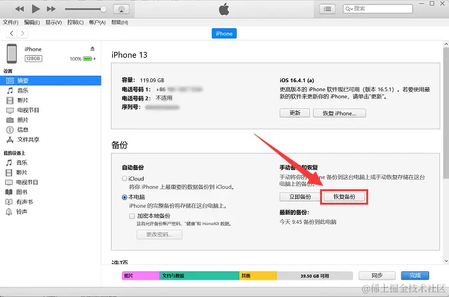Image resolution: width=449 pixels, height=297 pixels.
Task: Go back with the left chevron
Action: [x=12, y=33]
